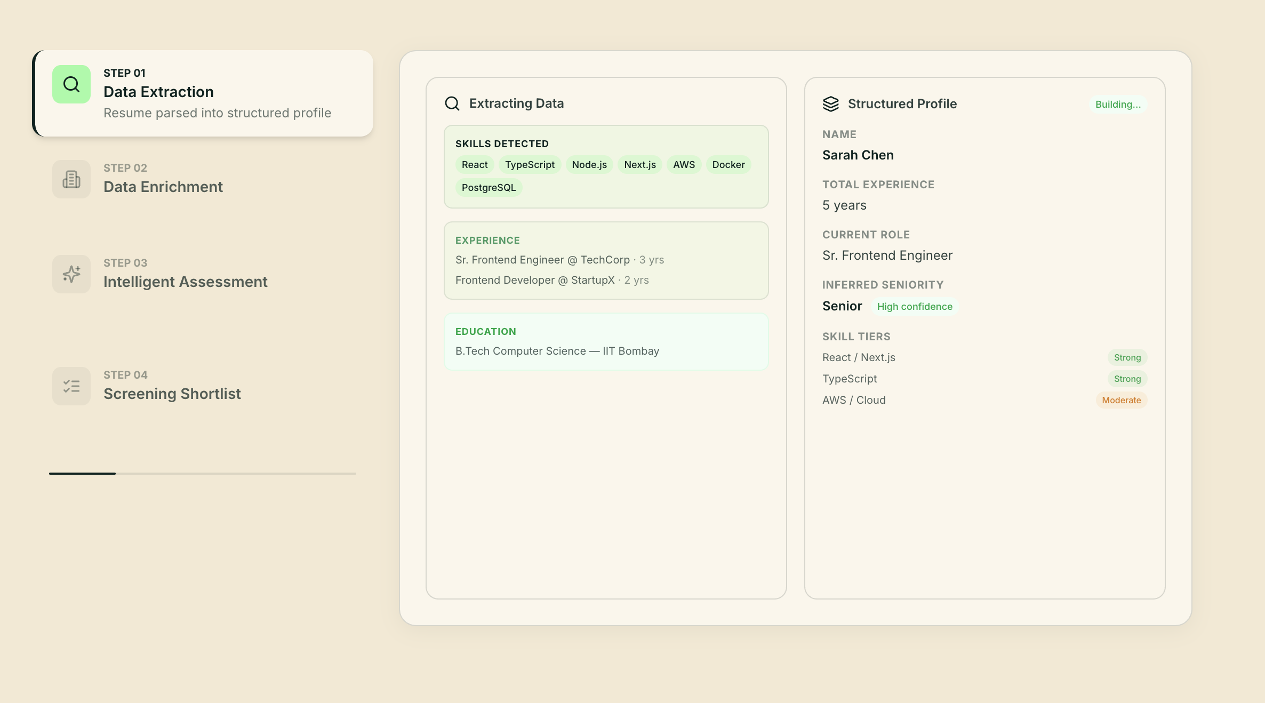The width and height of the screenshot is (1265, 703).
Task: Click the Moderate badge for AWS / Cloud
Action: click(x=1122, y=400)
